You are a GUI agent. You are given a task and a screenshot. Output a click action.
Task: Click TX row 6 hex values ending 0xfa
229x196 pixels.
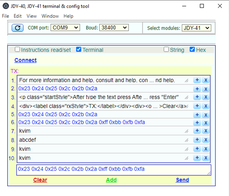[x=81, y=122]
